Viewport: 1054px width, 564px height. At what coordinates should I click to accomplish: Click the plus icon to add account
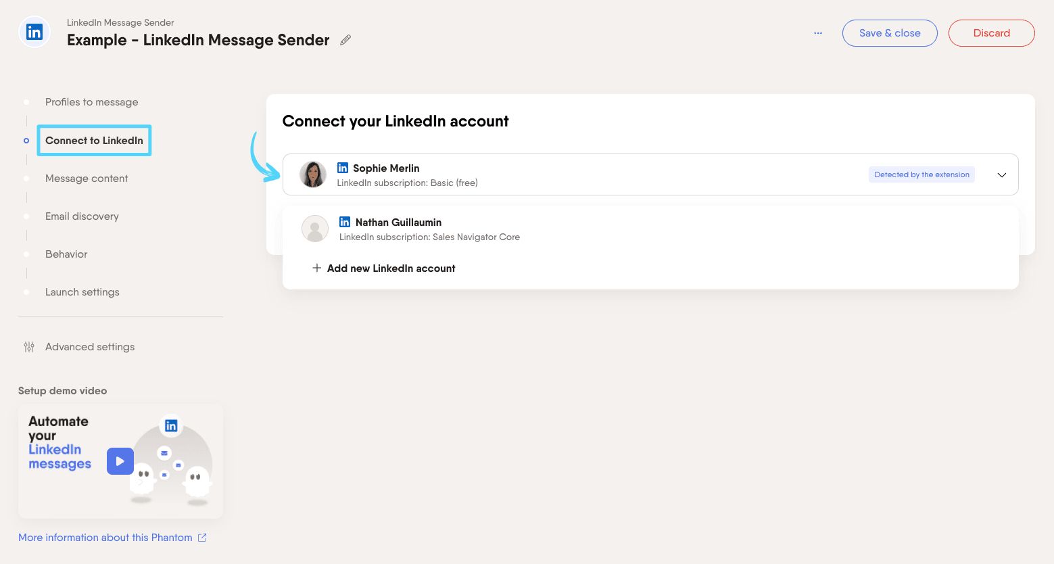pyautogui.click(x=316, y=268)
